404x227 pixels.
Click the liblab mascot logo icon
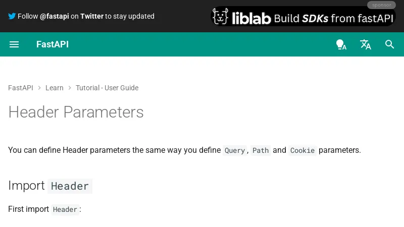click(220, 17)
